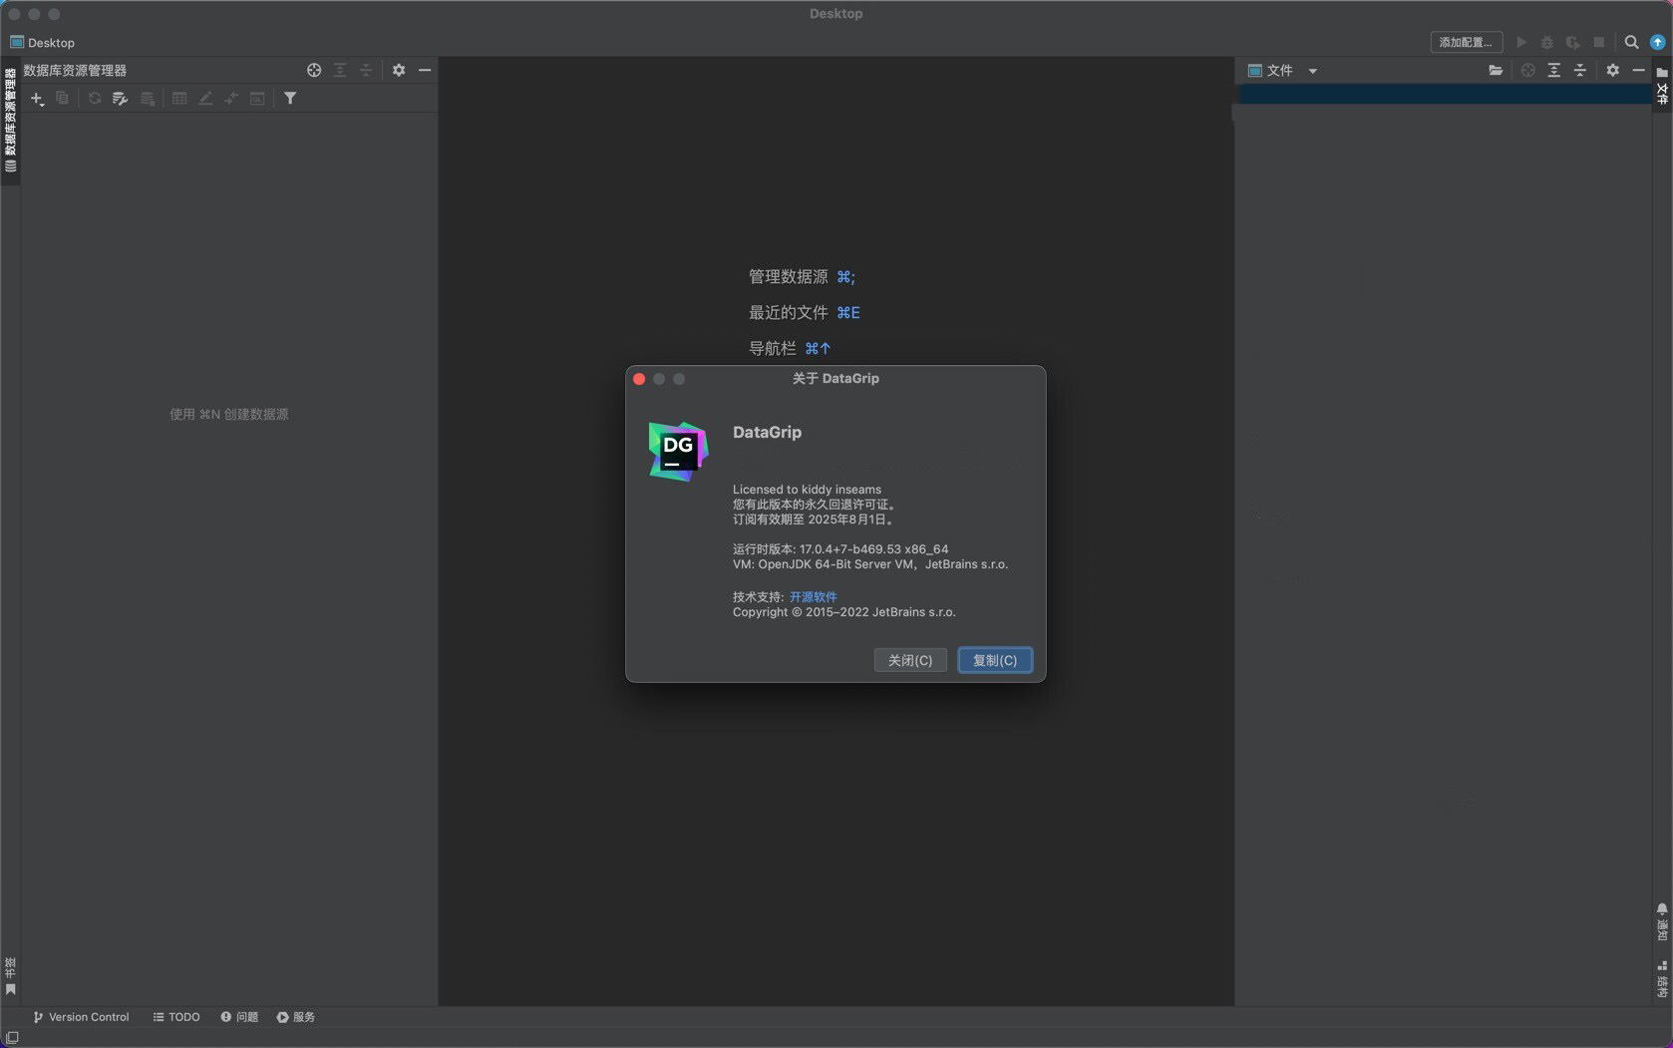Click the window layout icon in the status bar corner
The image size is (1673, 1048).
pyautogui.click(x=12, y=1038)
